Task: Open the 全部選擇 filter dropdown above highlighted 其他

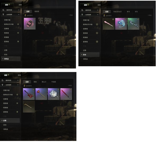Action: coord(90,15)
